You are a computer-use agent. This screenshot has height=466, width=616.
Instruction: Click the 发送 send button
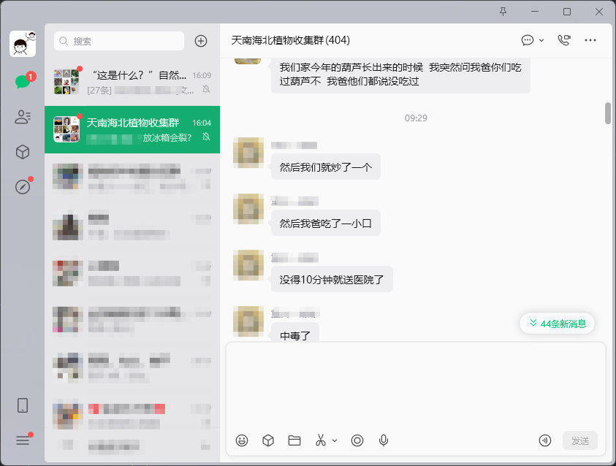click(x=580, y=440)
